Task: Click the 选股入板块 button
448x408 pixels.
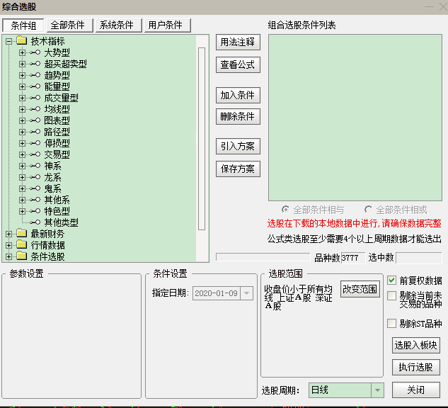Action: click(x=416, y=345)
